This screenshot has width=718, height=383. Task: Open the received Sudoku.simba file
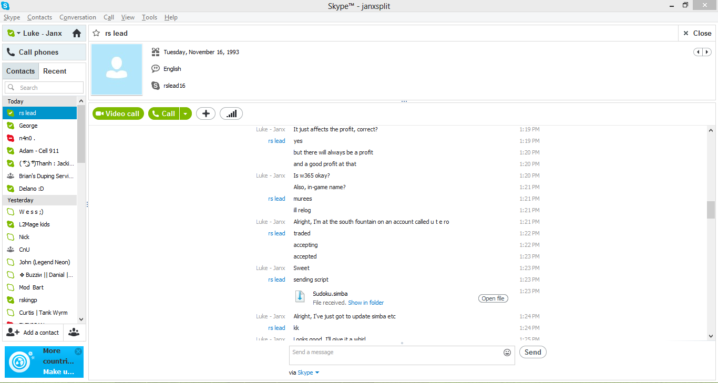click(x=493, y=298)
